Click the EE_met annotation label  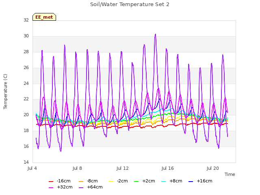click(44, 17)
